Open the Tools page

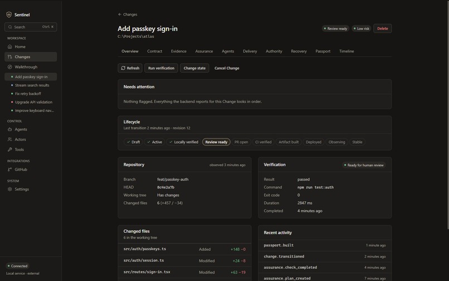[31, 149]
